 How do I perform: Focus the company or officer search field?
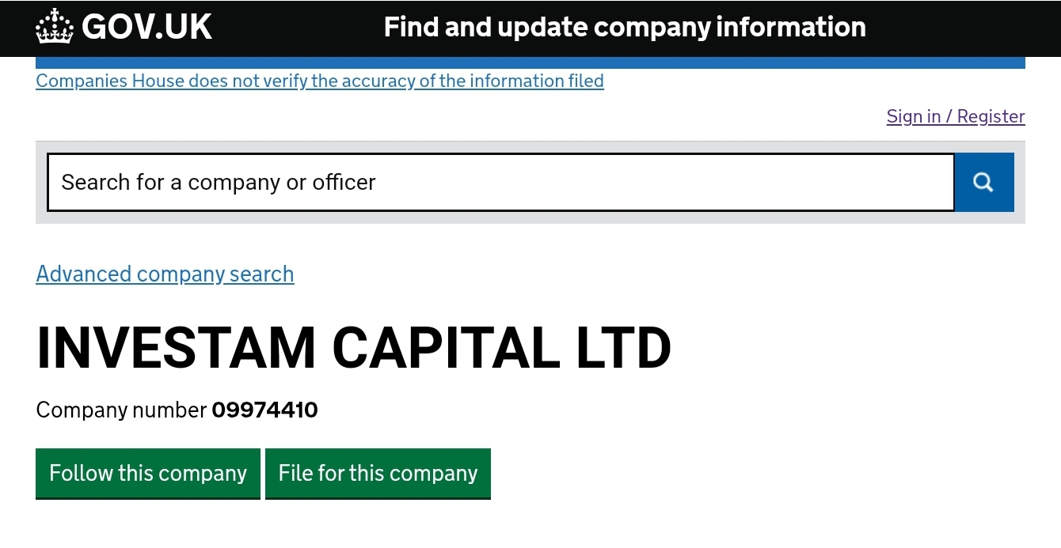pyautogui.click(x=500, y=182)
